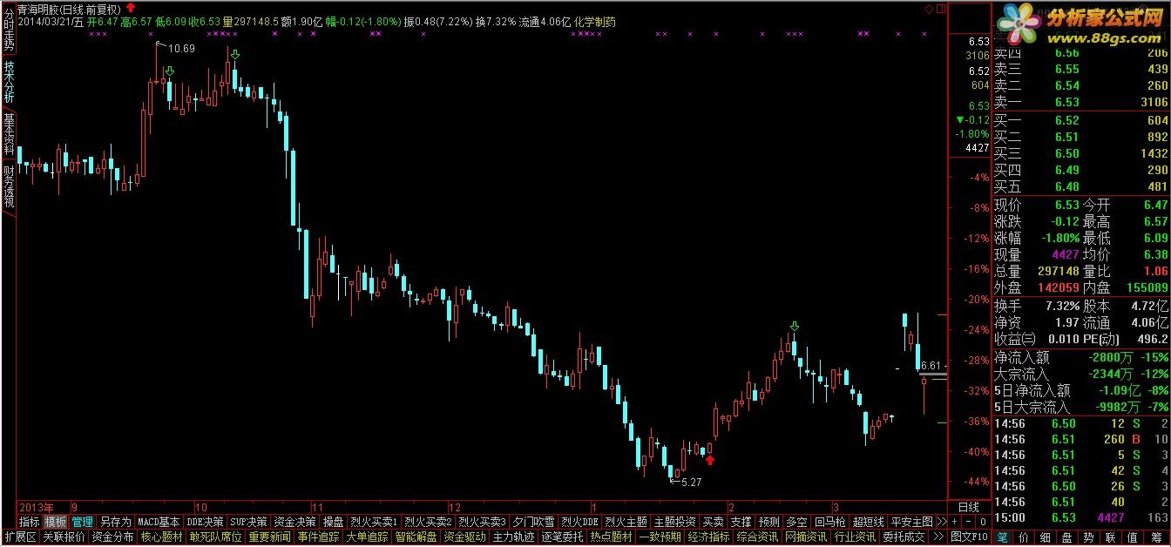The width and height of the screenshot is (1171, 547).
Task: Open the 扩展区 tab
Action: (19, 537)
